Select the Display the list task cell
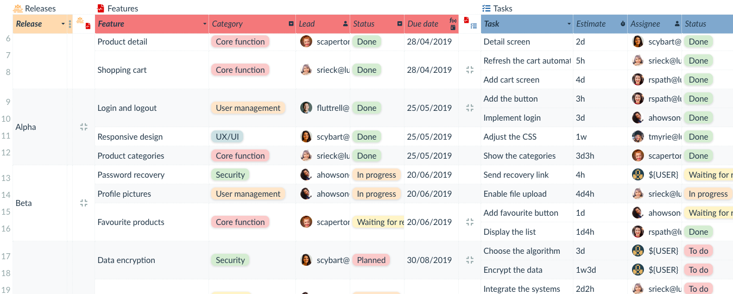Viewport: 733px width, 294px height. pyautogui.click(x=527, y=232)
